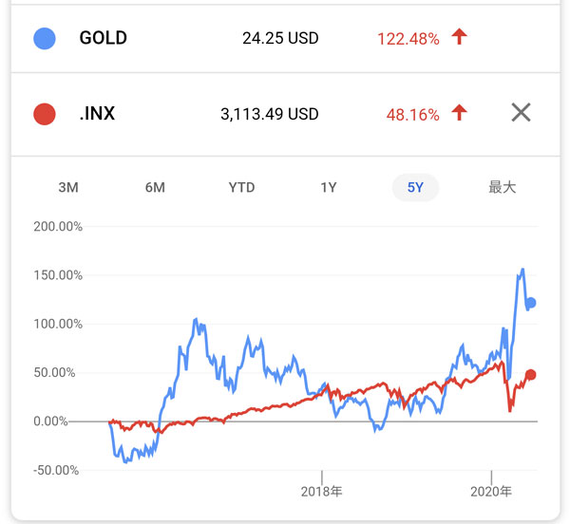
Task: Click the .INX price 3,113.49 USD
Action: click(x=269, y=115)
